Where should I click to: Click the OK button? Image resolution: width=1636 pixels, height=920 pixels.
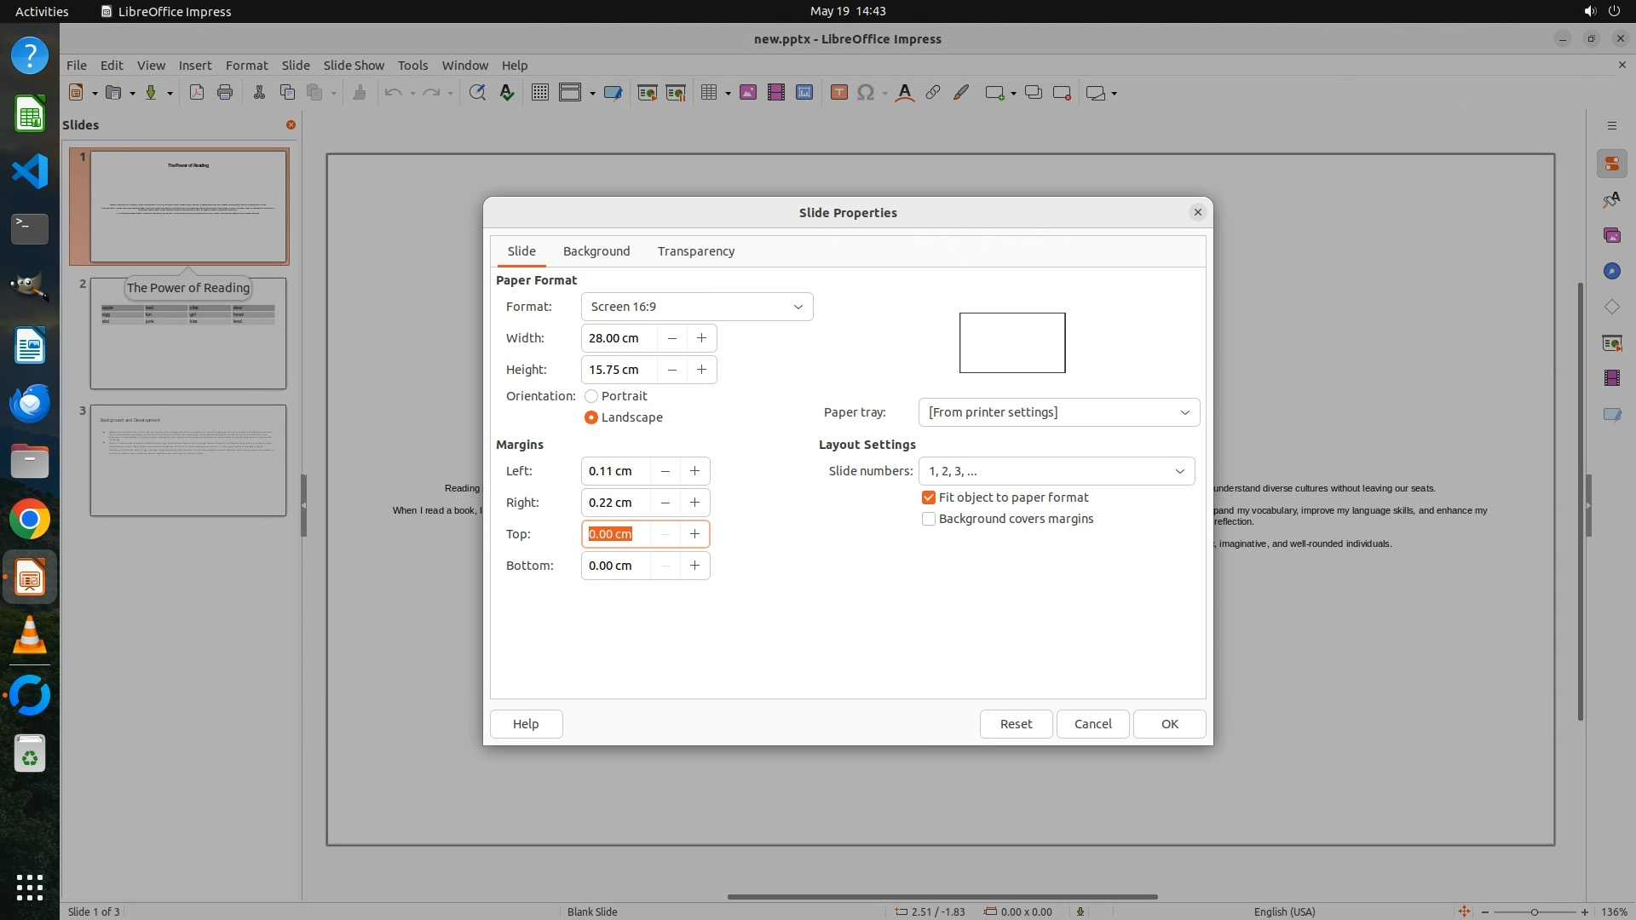(1169, 724)
